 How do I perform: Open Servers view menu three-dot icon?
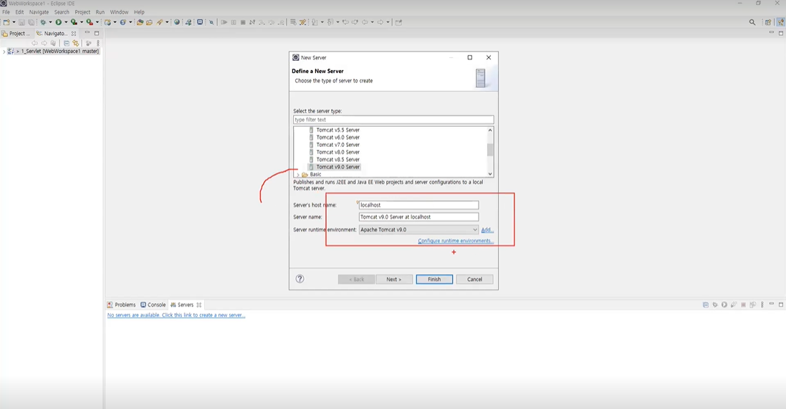[x=762, y=304]
